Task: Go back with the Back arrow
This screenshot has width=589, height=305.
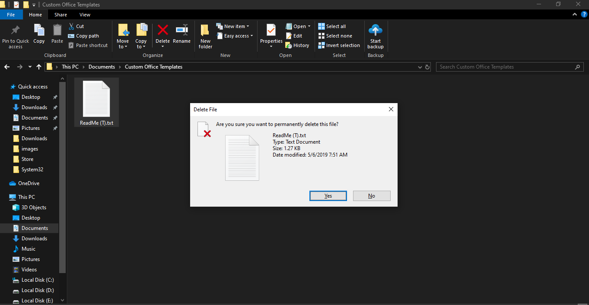Action: click(x=7, y=67)
